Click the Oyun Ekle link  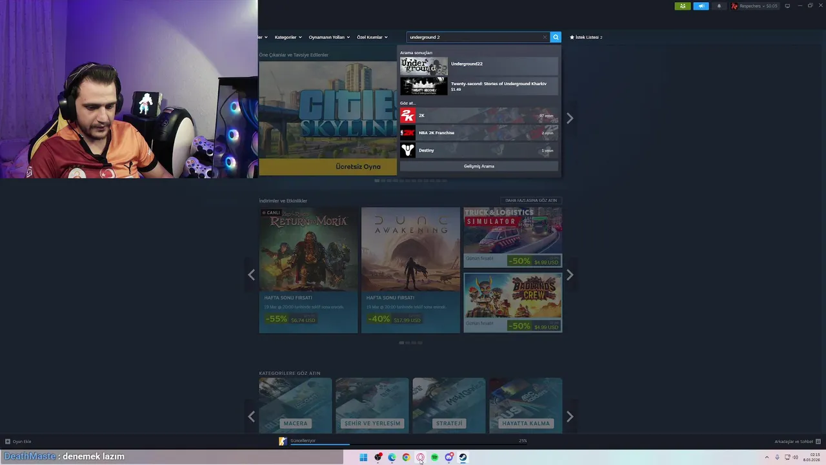click(22, 442)
